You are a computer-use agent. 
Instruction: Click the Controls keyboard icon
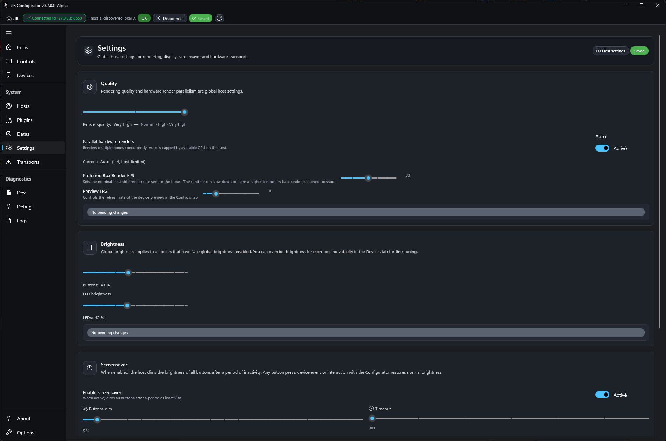9,61
